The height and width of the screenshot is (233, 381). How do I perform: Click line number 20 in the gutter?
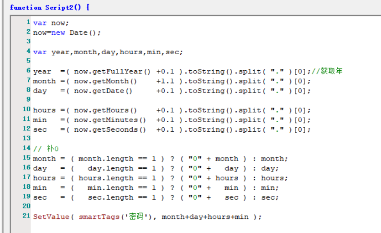coord(26,206)
